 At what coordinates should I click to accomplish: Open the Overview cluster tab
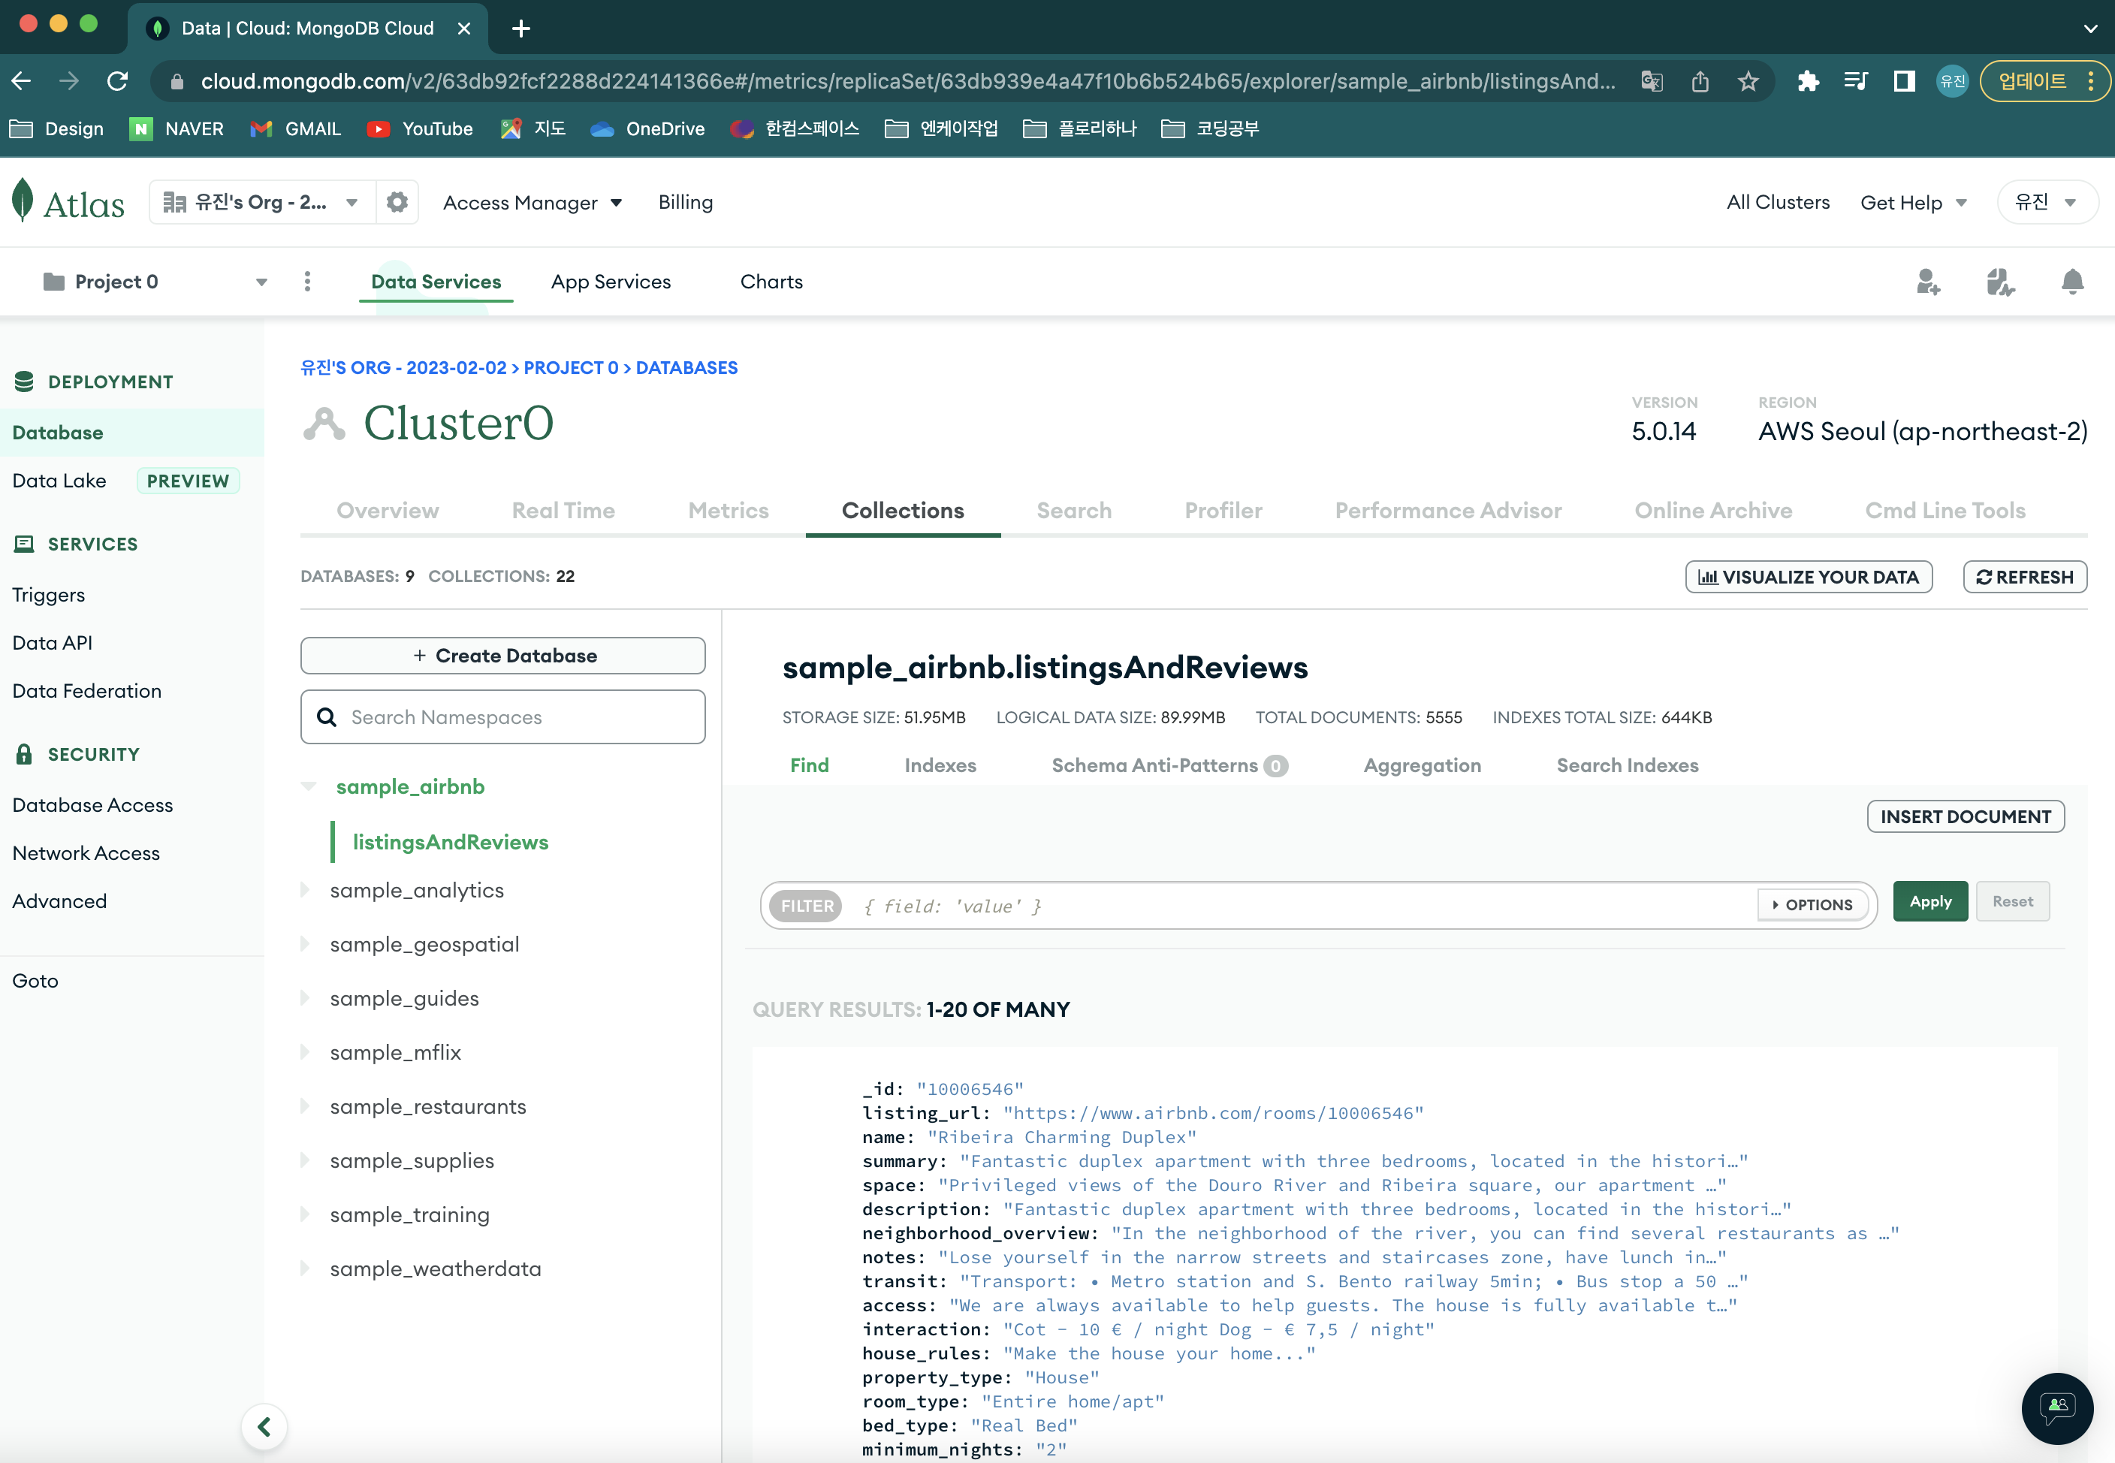coord(388,511)
